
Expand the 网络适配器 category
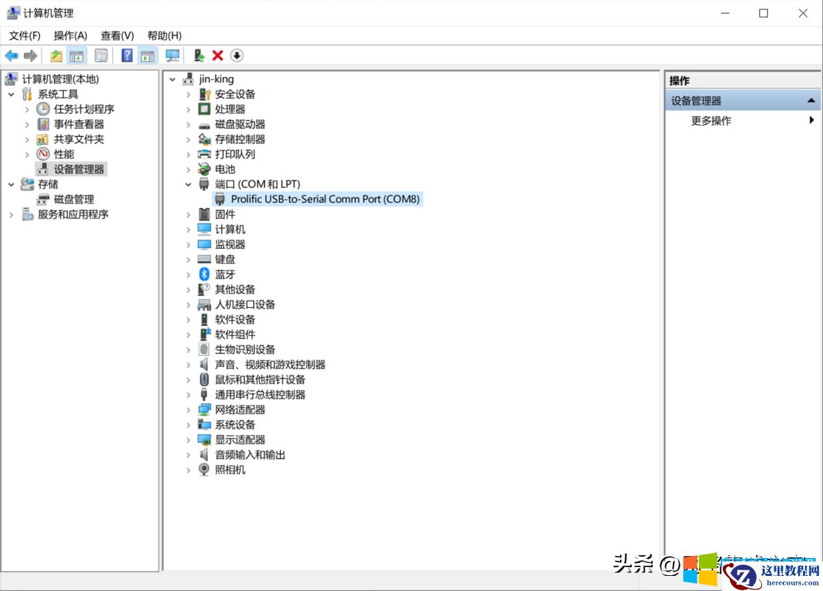[x=188, y=410]
